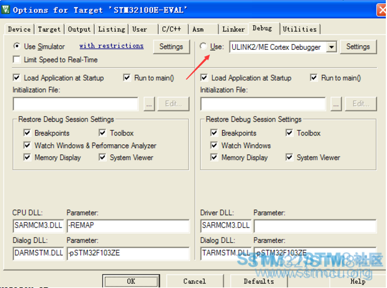
Task: Go to the User tab
Action: tap(143, 29)
